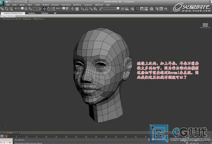Open the Customize menu
Viewport: 212px width, 144px height.
88,5
